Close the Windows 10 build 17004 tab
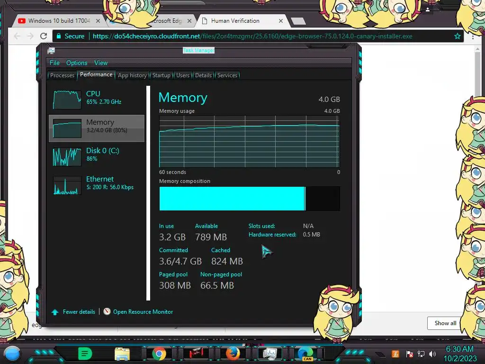Viewport: 485px width, 364px height. point(98,21)
